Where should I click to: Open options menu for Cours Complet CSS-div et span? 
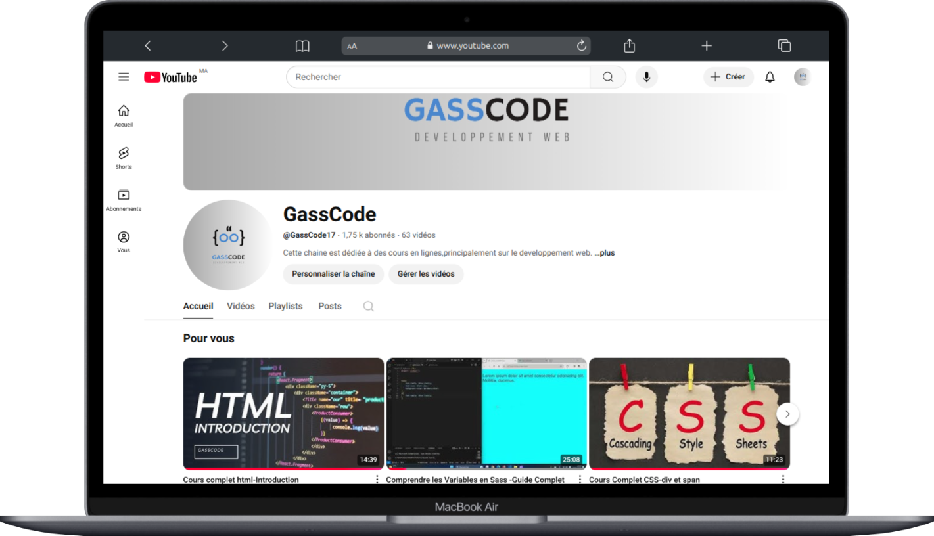coord(783,480)
